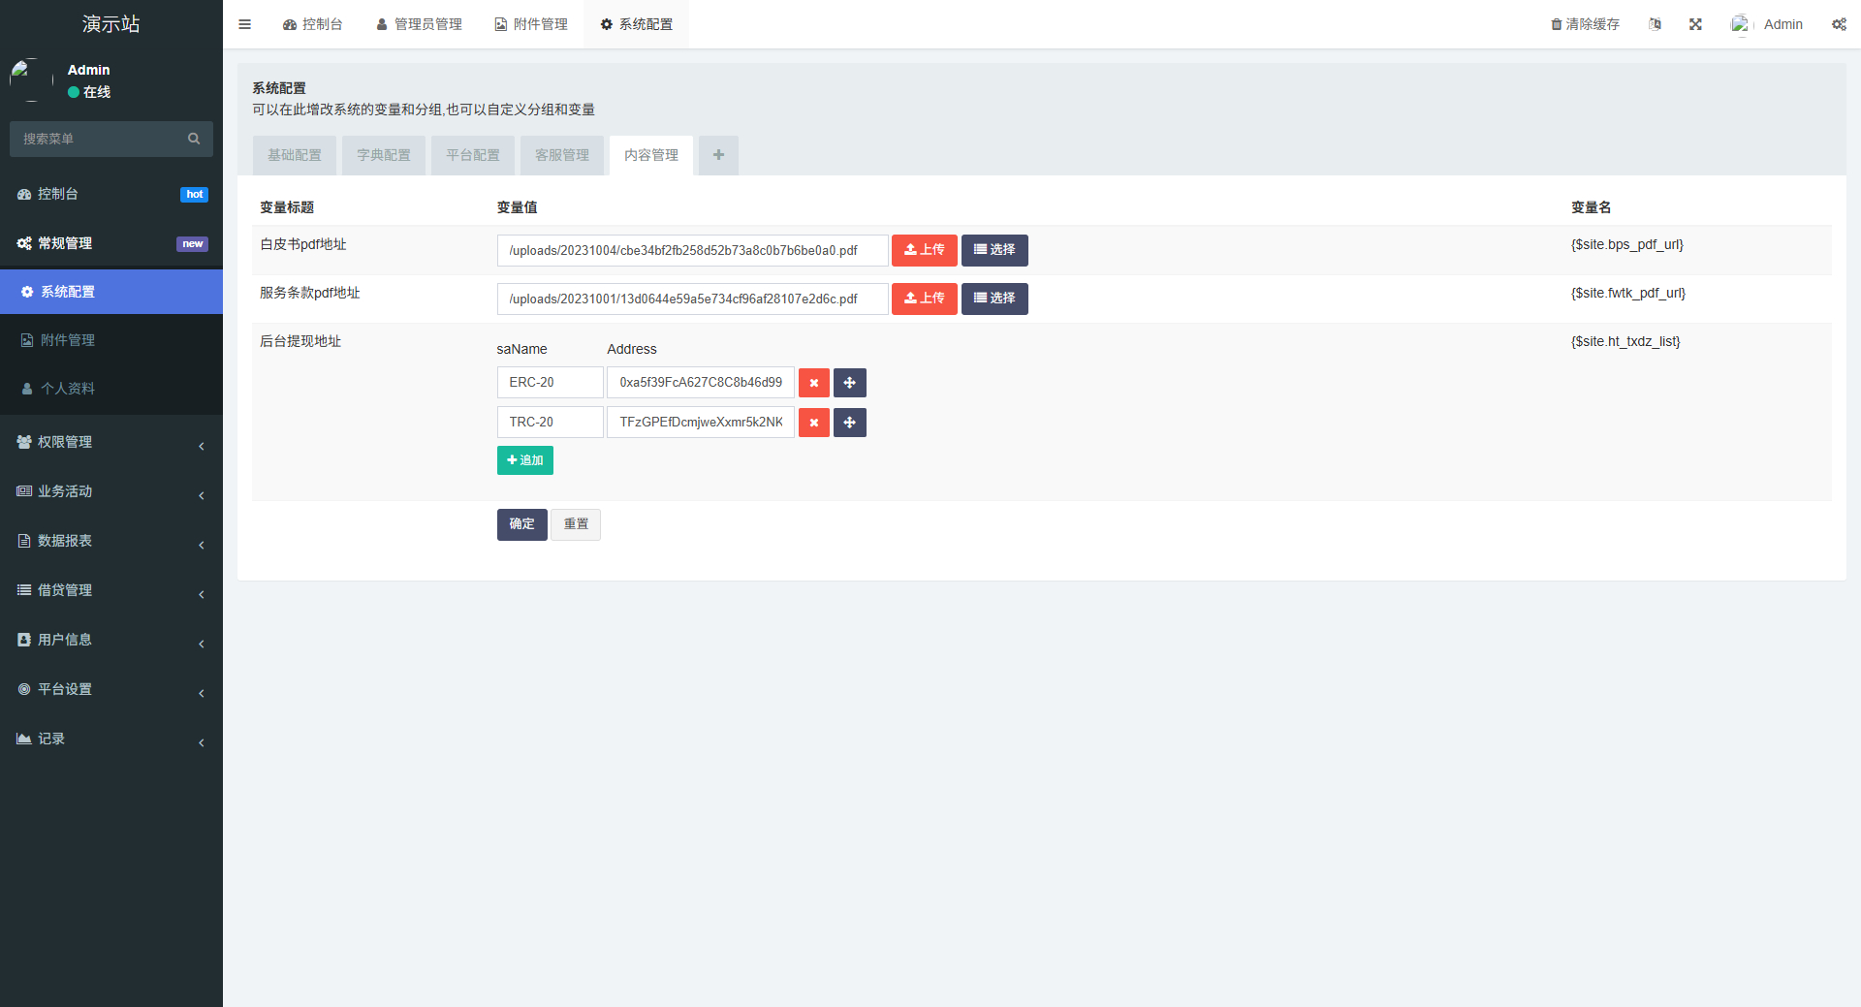
Task: Open the settings gear icon top right
Action: tap(1839, 23)
